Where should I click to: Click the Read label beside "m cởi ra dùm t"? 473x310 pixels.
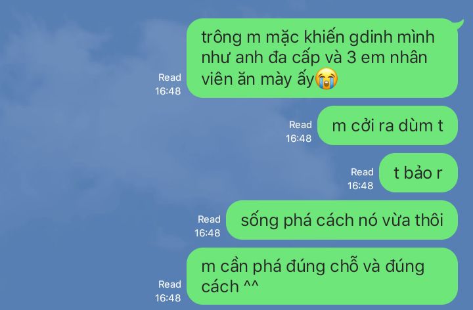tap(300, 125)
